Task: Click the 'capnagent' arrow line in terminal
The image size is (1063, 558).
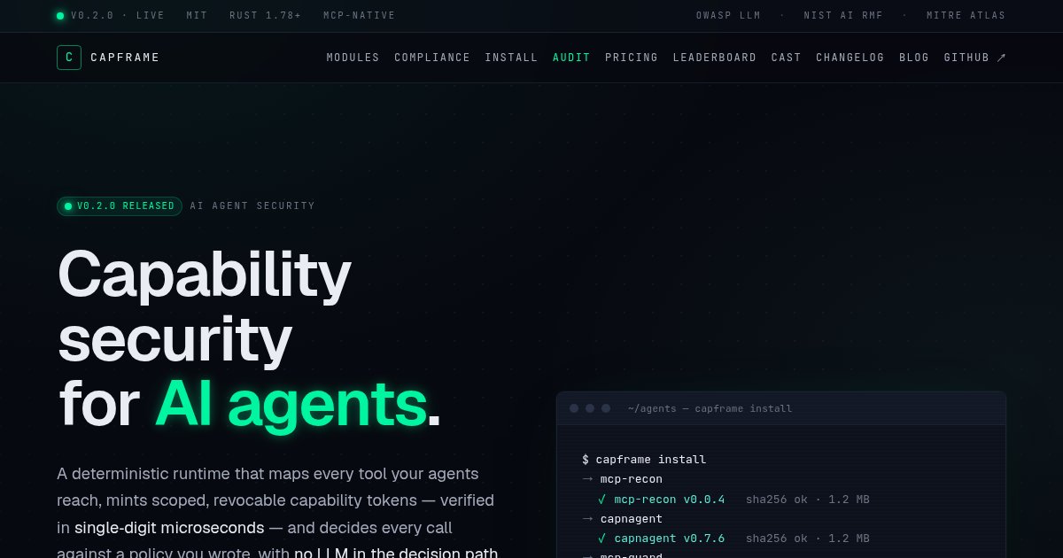Action: click(622, 519)
